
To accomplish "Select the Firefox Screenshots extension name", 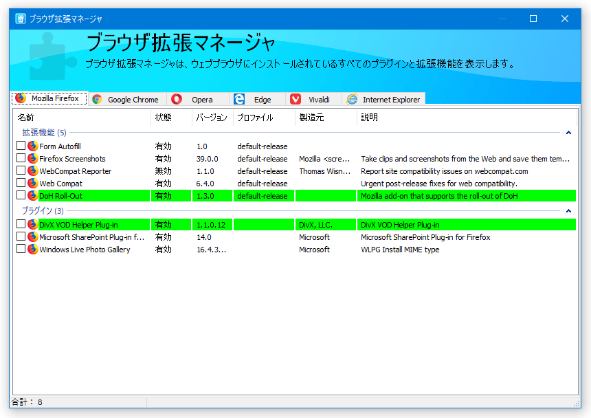I will pyautogui.click(x=72, y=159).
